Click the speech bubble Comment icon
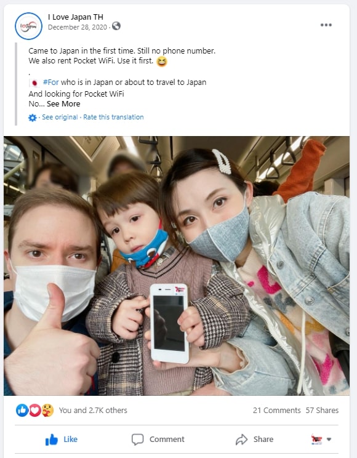The height and width of the screenshot is (458, 357). click(x=137, y=440)
